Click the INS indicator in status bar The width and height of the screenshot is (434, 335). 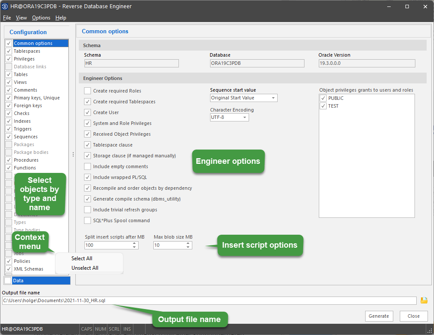tap(126, 329)
